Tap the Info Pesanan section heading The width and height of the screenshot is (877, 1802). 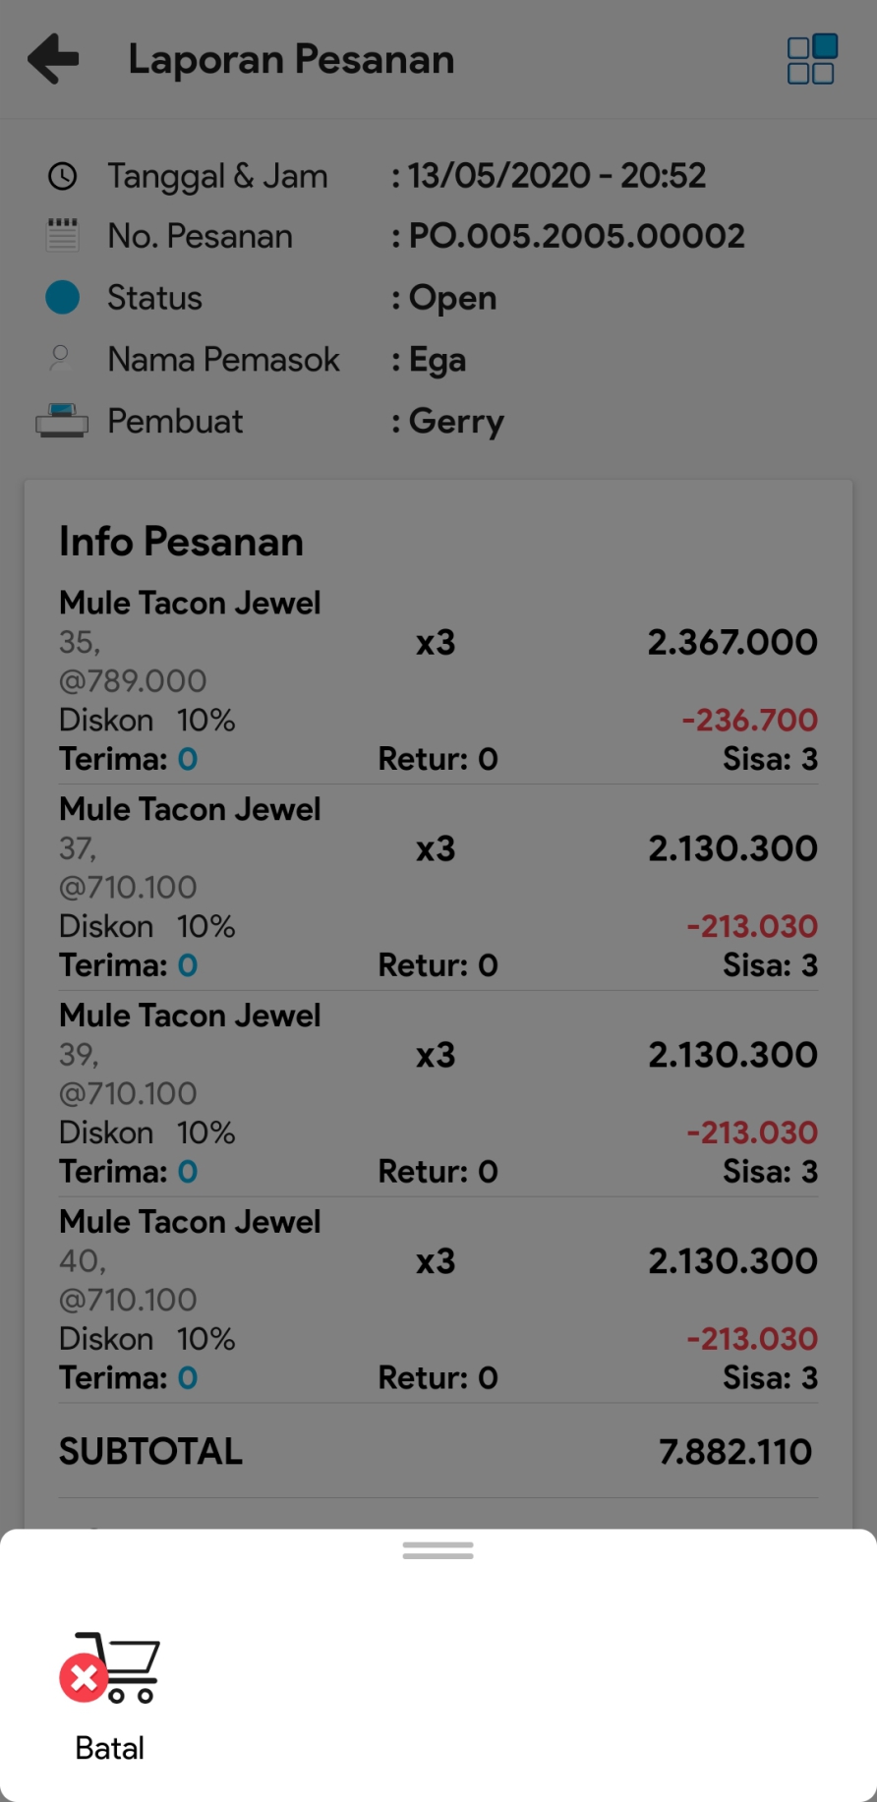pyautogui.click(x=181, y=542)
